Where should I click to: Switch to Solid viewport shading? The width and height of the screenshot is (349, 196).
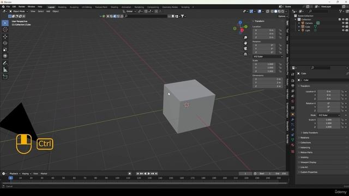(276, 11)
